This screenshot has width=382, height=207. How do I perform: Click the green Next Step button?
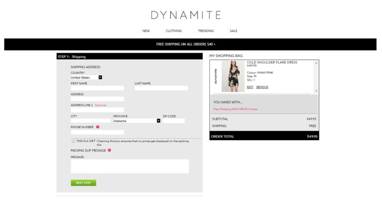[83, 183]
